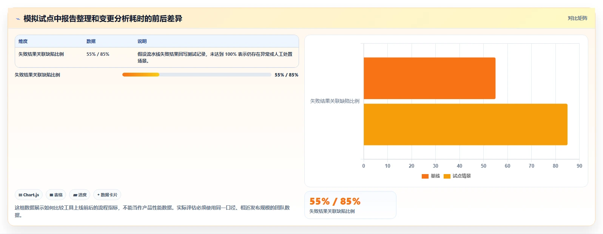Click the 说明 column header

click(x=142, y=41)
